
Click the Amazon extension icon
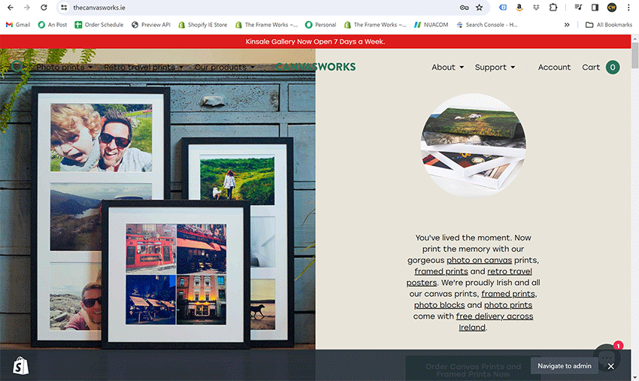519,8
